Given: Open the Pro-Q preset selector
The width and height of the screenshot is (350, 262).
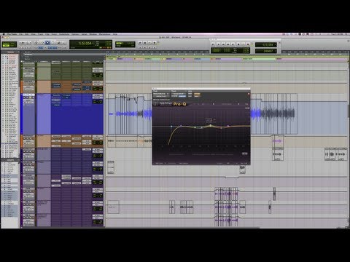Looking at the screenshot, I should pos(226,104).
